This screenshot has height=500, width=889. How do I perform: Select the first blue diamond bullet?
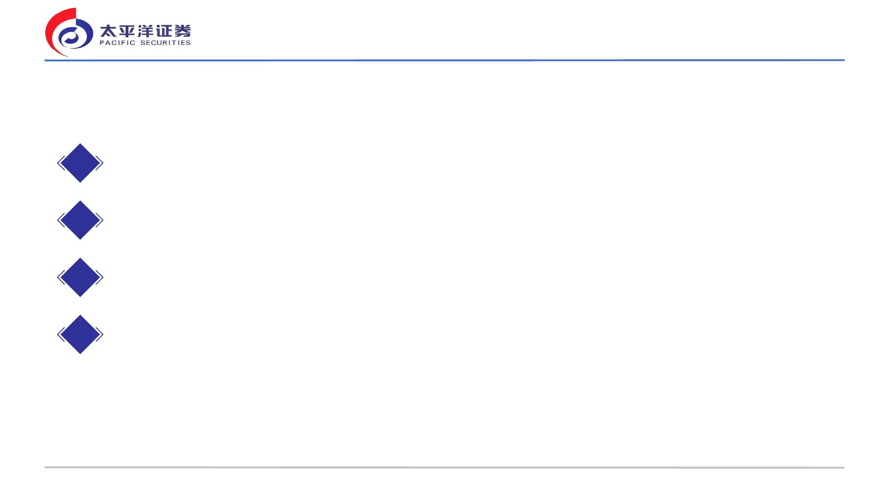click(x=80, y=163)
